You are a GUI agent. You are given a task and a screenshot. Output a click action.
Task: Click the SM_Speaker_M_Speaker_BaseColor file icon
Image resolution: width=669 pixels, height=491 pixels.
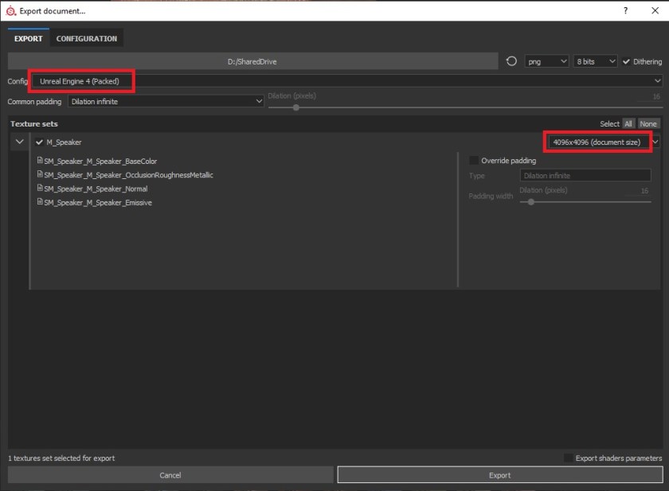click(x=40, y=161)
